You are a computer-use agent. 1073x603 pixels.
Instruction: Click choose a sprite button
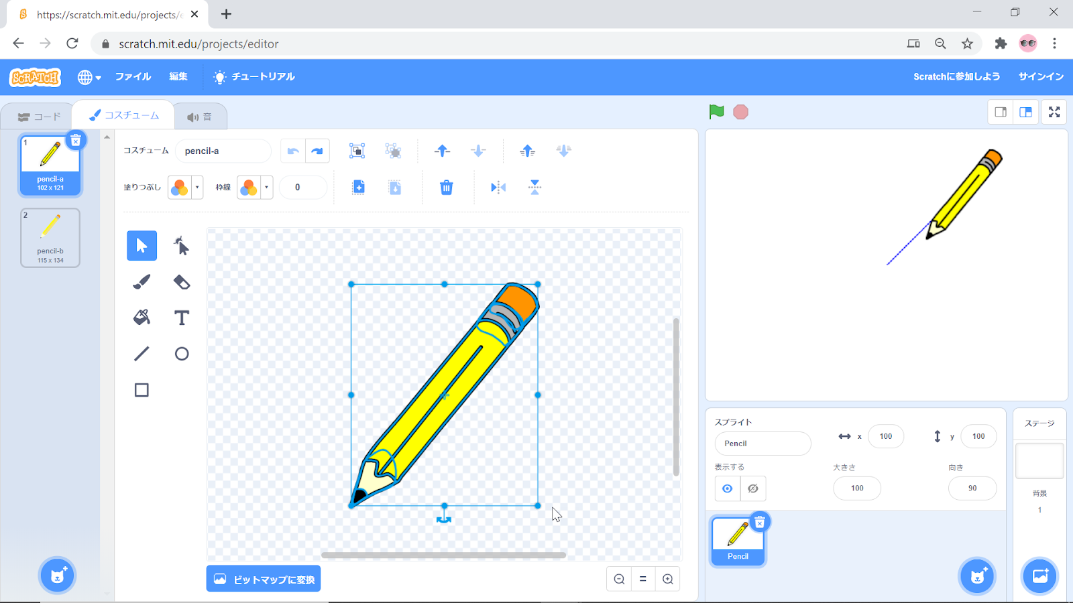click(978, 576)
